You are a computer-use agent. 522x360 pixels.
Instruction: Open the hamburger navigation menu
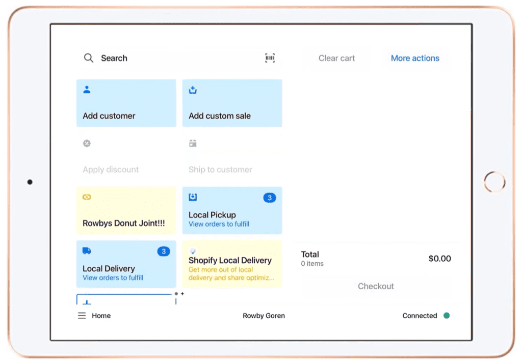pyautogui.click(x=81, y=316)
